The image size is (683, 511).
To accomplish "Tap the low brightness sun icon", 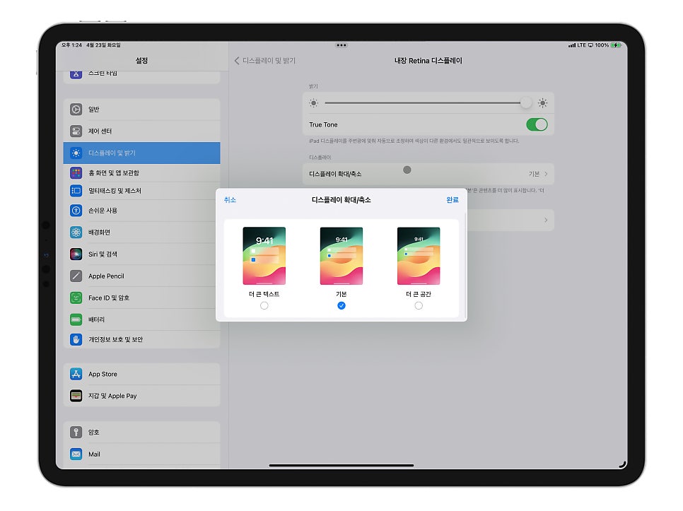I will point(314,103).
